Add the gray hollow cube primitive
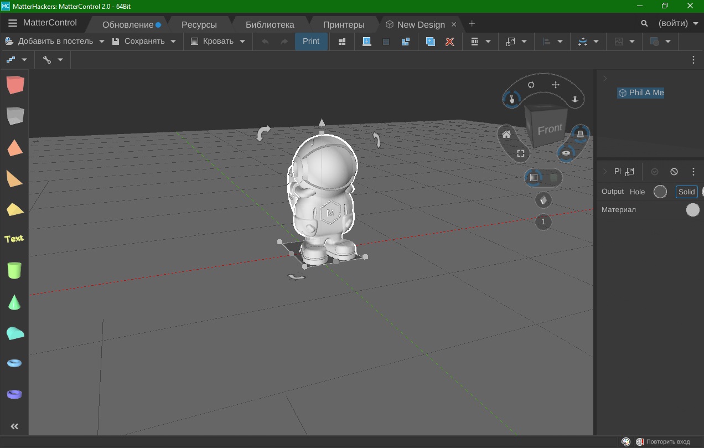704x448 pixels. pyautogui.click(x=15, y=116)
